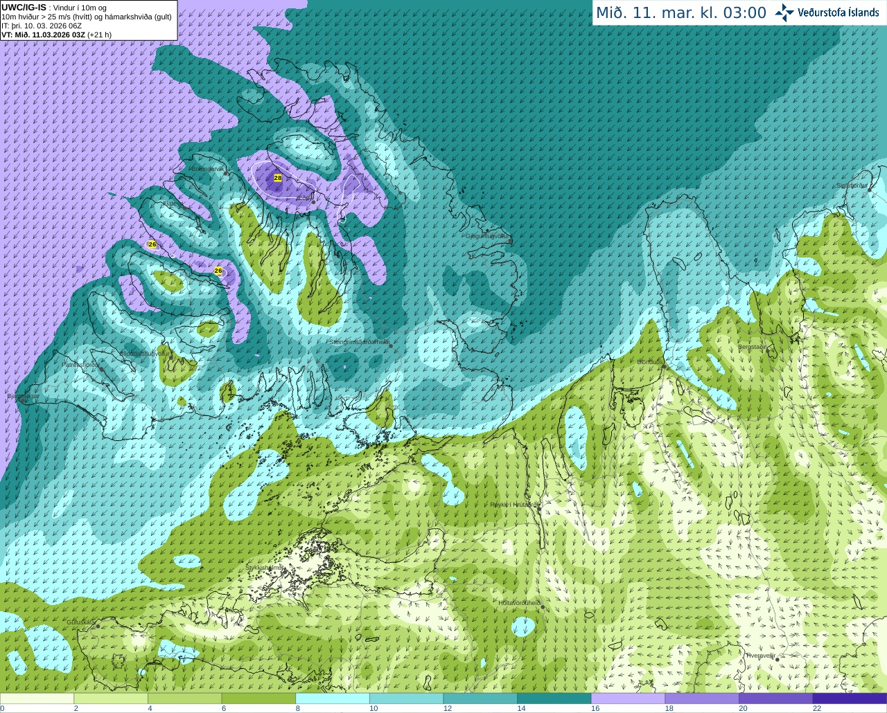Click the yellow 28 gust marker
The image size is (887, 713).
[278, 178]
